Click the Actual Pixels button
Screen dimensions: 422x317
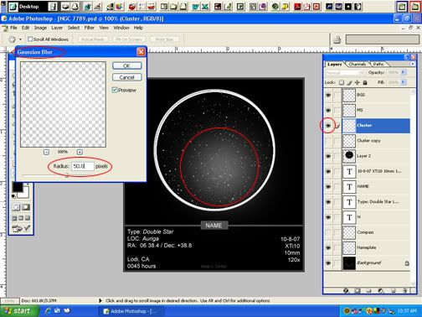coord(92,39)
